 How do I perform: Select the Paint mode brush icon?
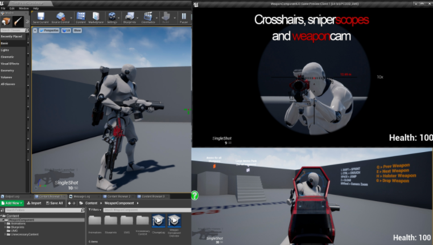click(x=18, y=21)
